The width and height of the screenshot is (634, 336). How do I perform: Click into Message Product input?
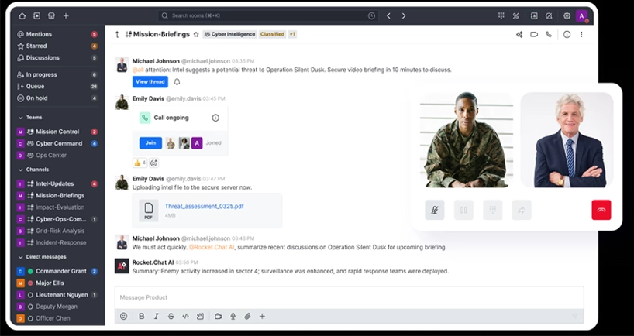point(350,297)
